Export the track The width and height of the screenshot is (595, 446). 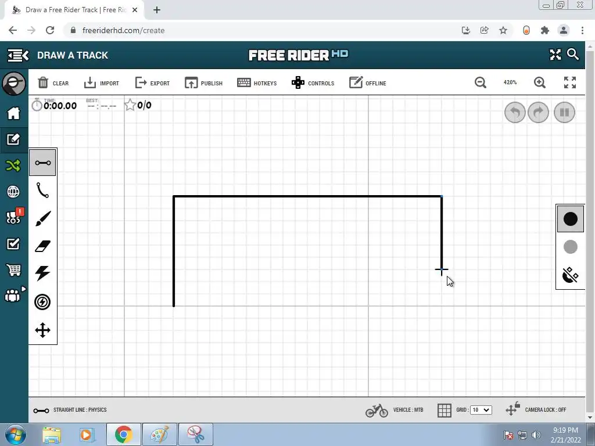click(x=152, y=82)
